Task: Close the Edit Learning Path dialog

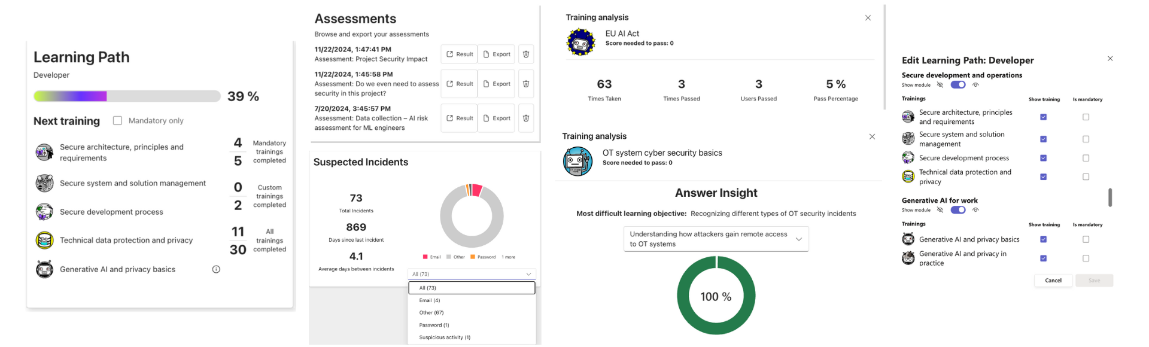Action: point(1110,59)
